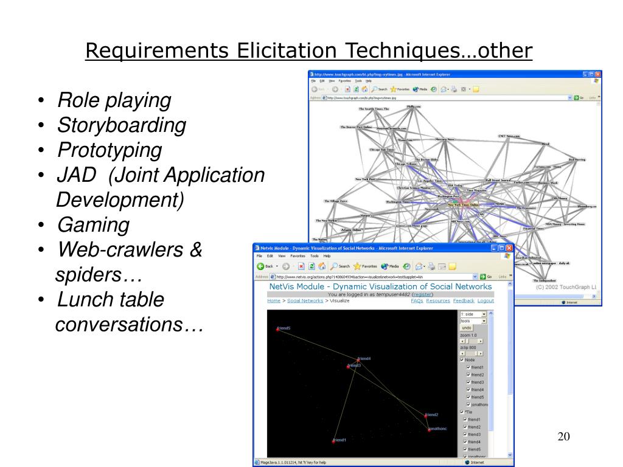Click the NetVis address URL field

tap(374, 277)
